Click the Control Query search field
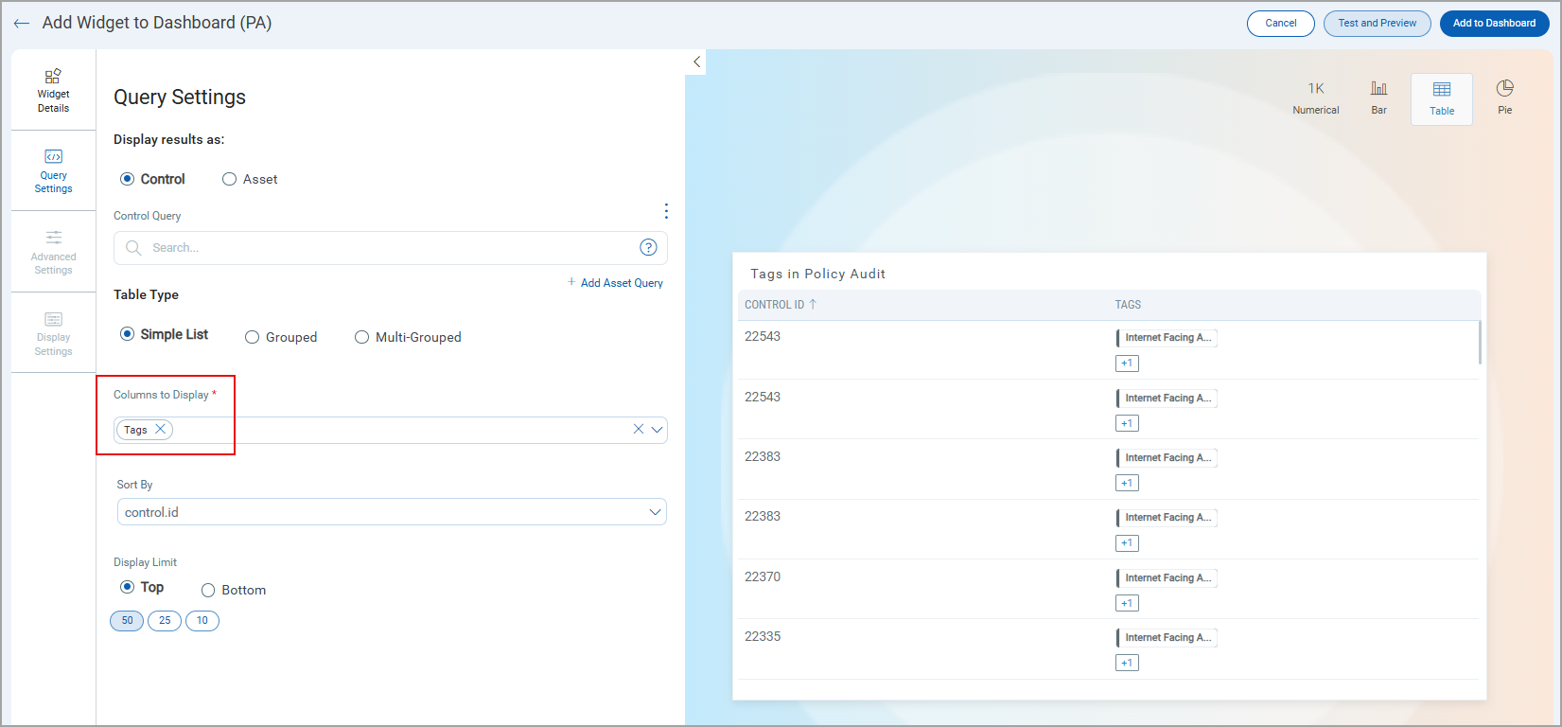This screenshot has height=727, width=1562. pos(391,248)
